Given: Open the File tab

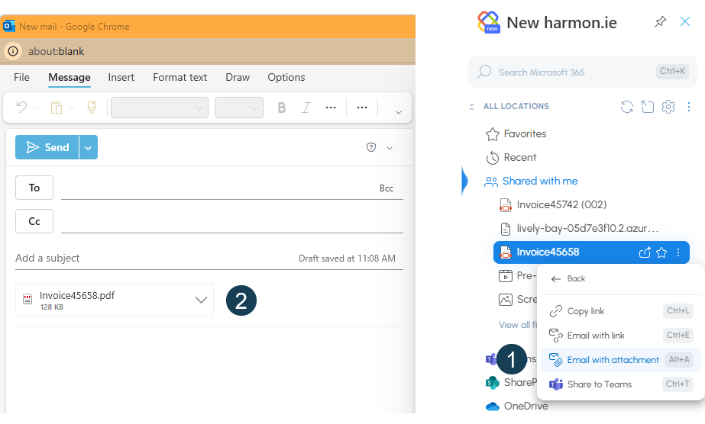Looking at the screenshot, I should pyautogui.click(x=21, y=77).
